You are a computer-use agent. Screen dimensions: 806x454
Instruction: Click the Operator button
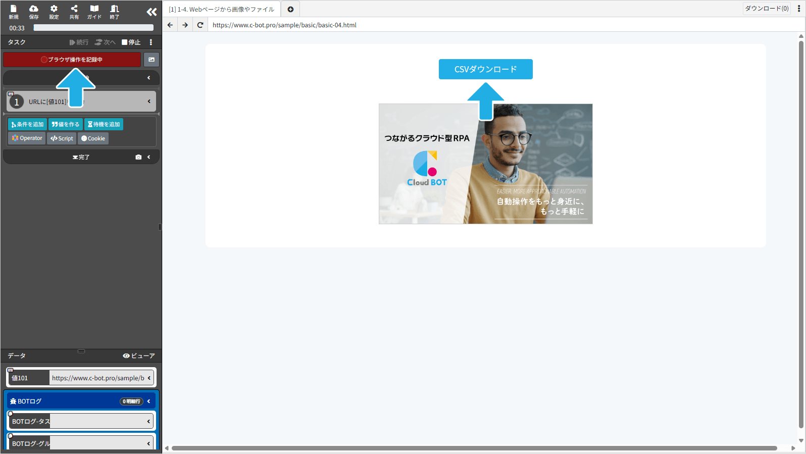pos(27,138)
